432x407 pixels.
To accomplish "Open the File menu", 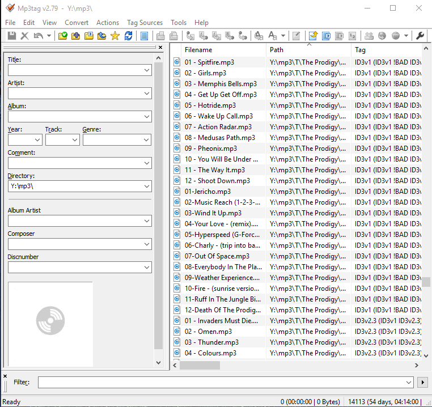I will tap(10, 23).
